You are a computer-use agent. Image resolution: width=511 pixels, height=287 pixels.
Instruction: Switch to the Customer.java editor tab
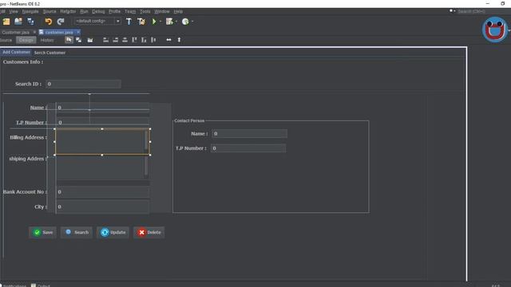tap(16, 32)
